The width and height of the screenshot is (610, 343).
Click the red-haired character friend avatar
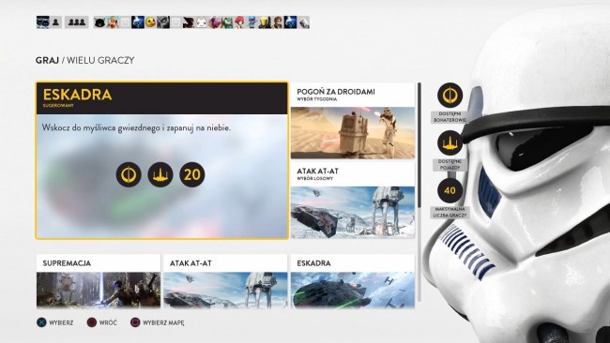tap(239, 22)
